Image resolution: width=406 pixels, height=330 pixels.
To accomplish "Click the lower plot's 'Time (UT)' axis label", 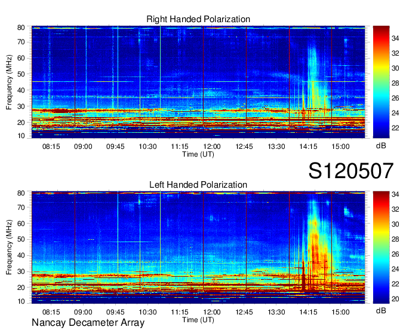I will pyautogui.click(x=198, y=320).
